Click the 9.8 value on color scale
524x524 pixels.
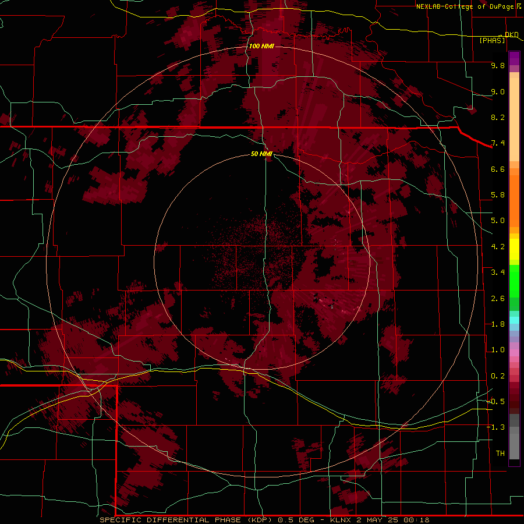click(x=498, y=65)
